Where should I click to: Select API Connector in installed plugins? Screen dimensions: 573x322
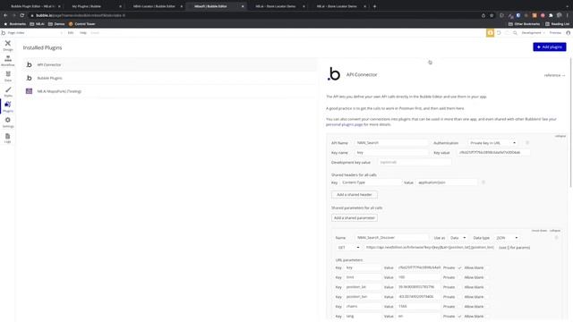click(169, 64)
